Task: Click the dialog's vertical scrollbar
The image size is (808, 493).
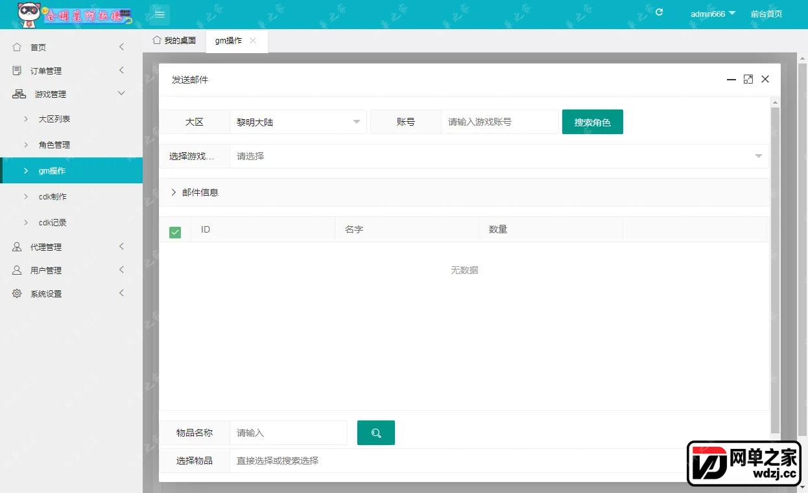Action: tap(775, 270)
